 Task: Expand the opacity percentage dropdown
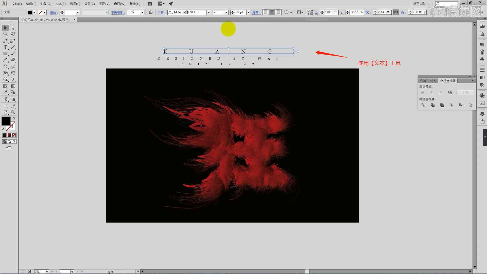[142, 12]
